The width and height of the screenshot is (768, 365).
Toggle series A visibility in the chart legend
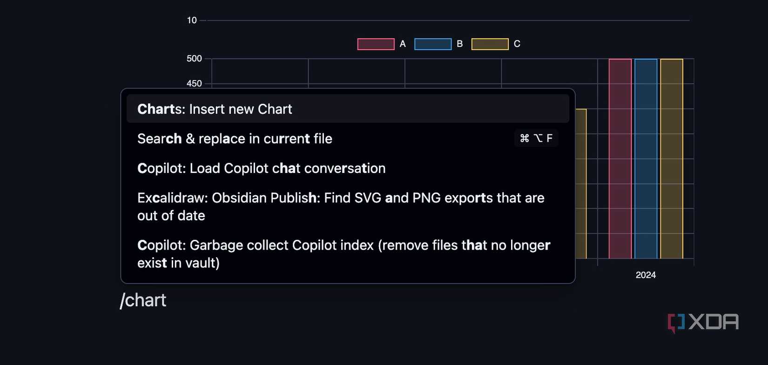click(403, 43)
